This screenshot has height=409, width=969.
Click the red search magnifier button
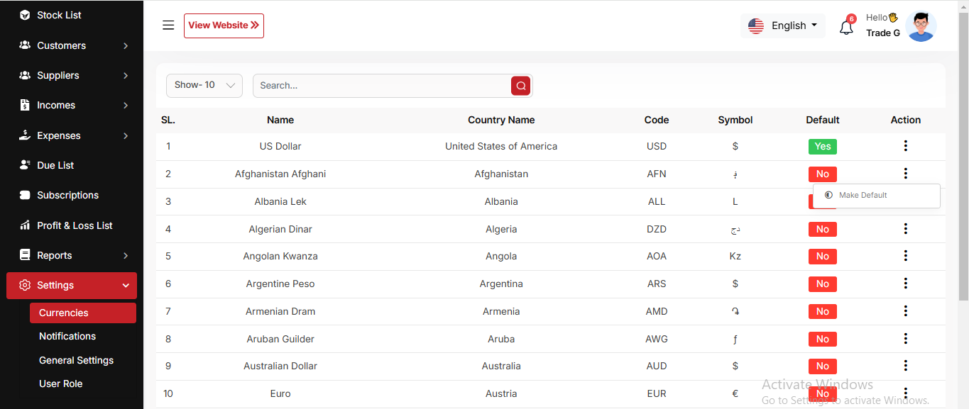coord(520,86)
